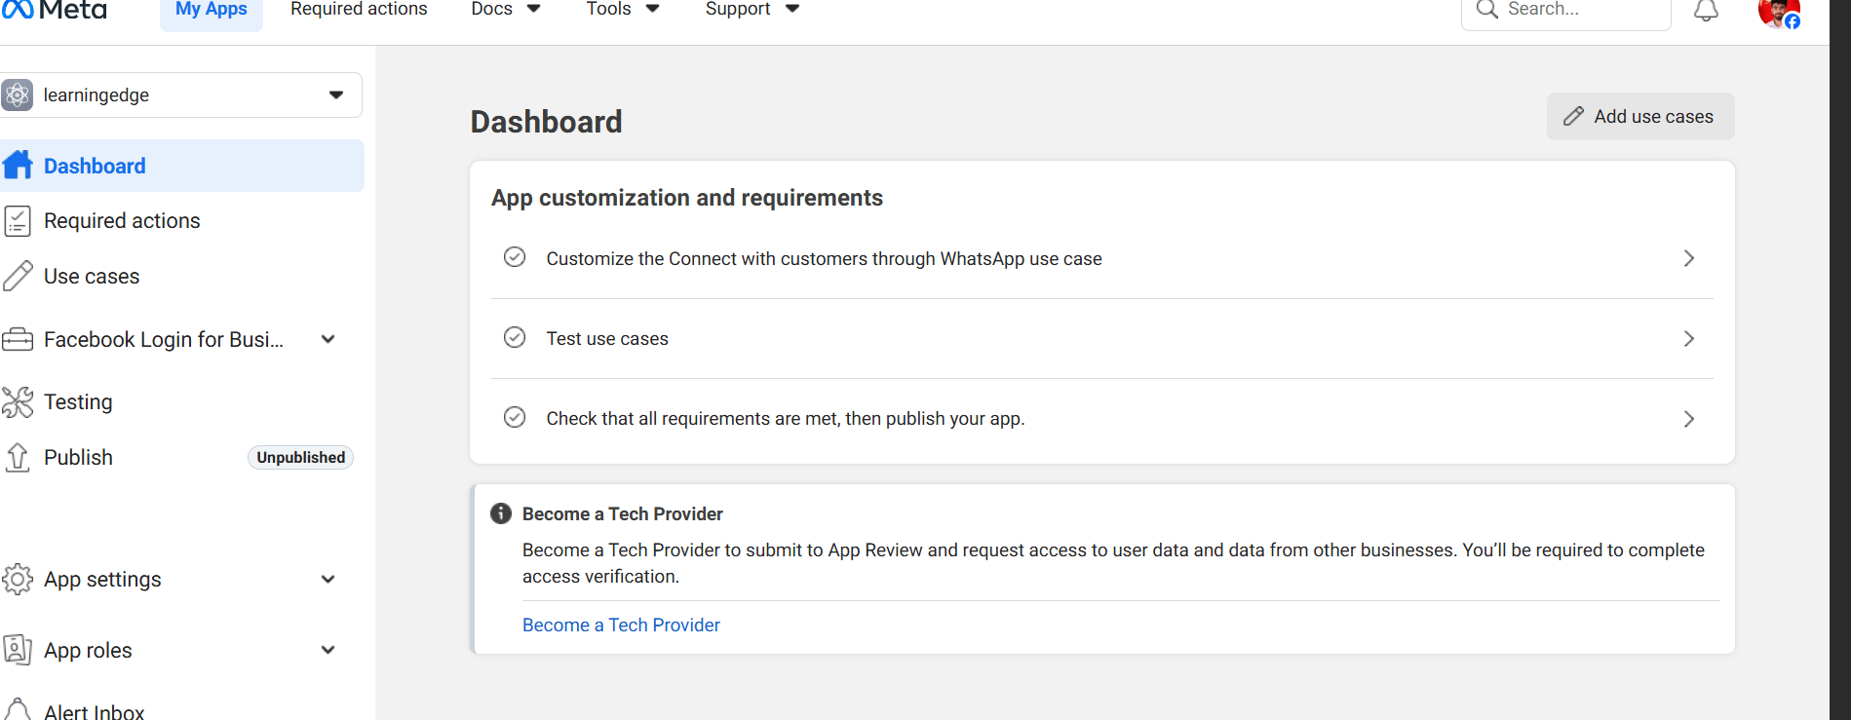Click the Meta logo

click(x=54, y=10)
